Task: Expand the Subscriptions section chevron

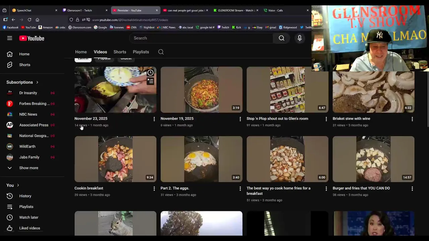Action: tap(37, 82)
